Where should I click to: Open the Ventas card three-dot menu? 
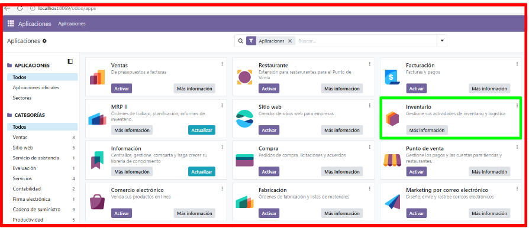point(222,64)
